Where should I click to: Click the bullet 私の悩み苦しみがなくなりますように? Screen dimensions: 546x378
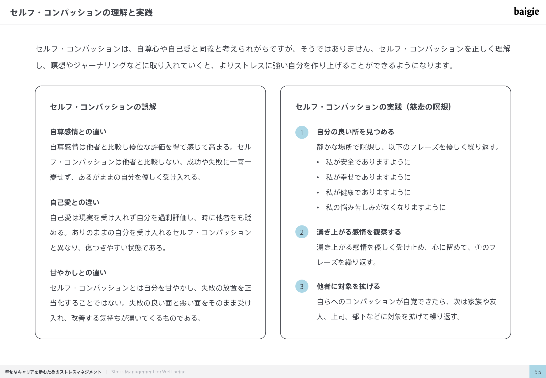point(386,207)
